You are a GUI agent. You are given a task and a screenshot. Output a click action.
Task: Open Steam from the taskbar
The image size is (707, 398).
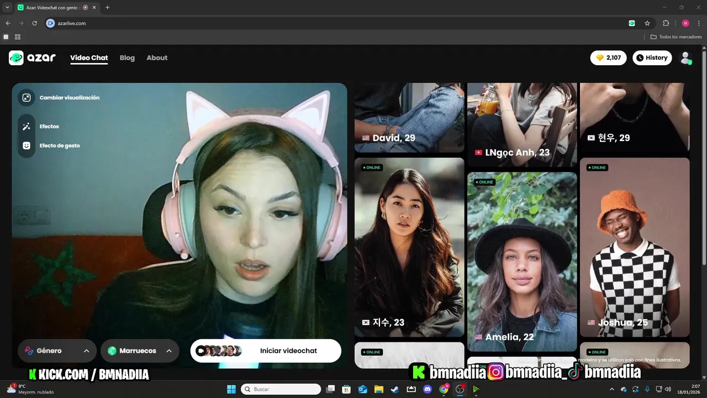click(395, 389)
